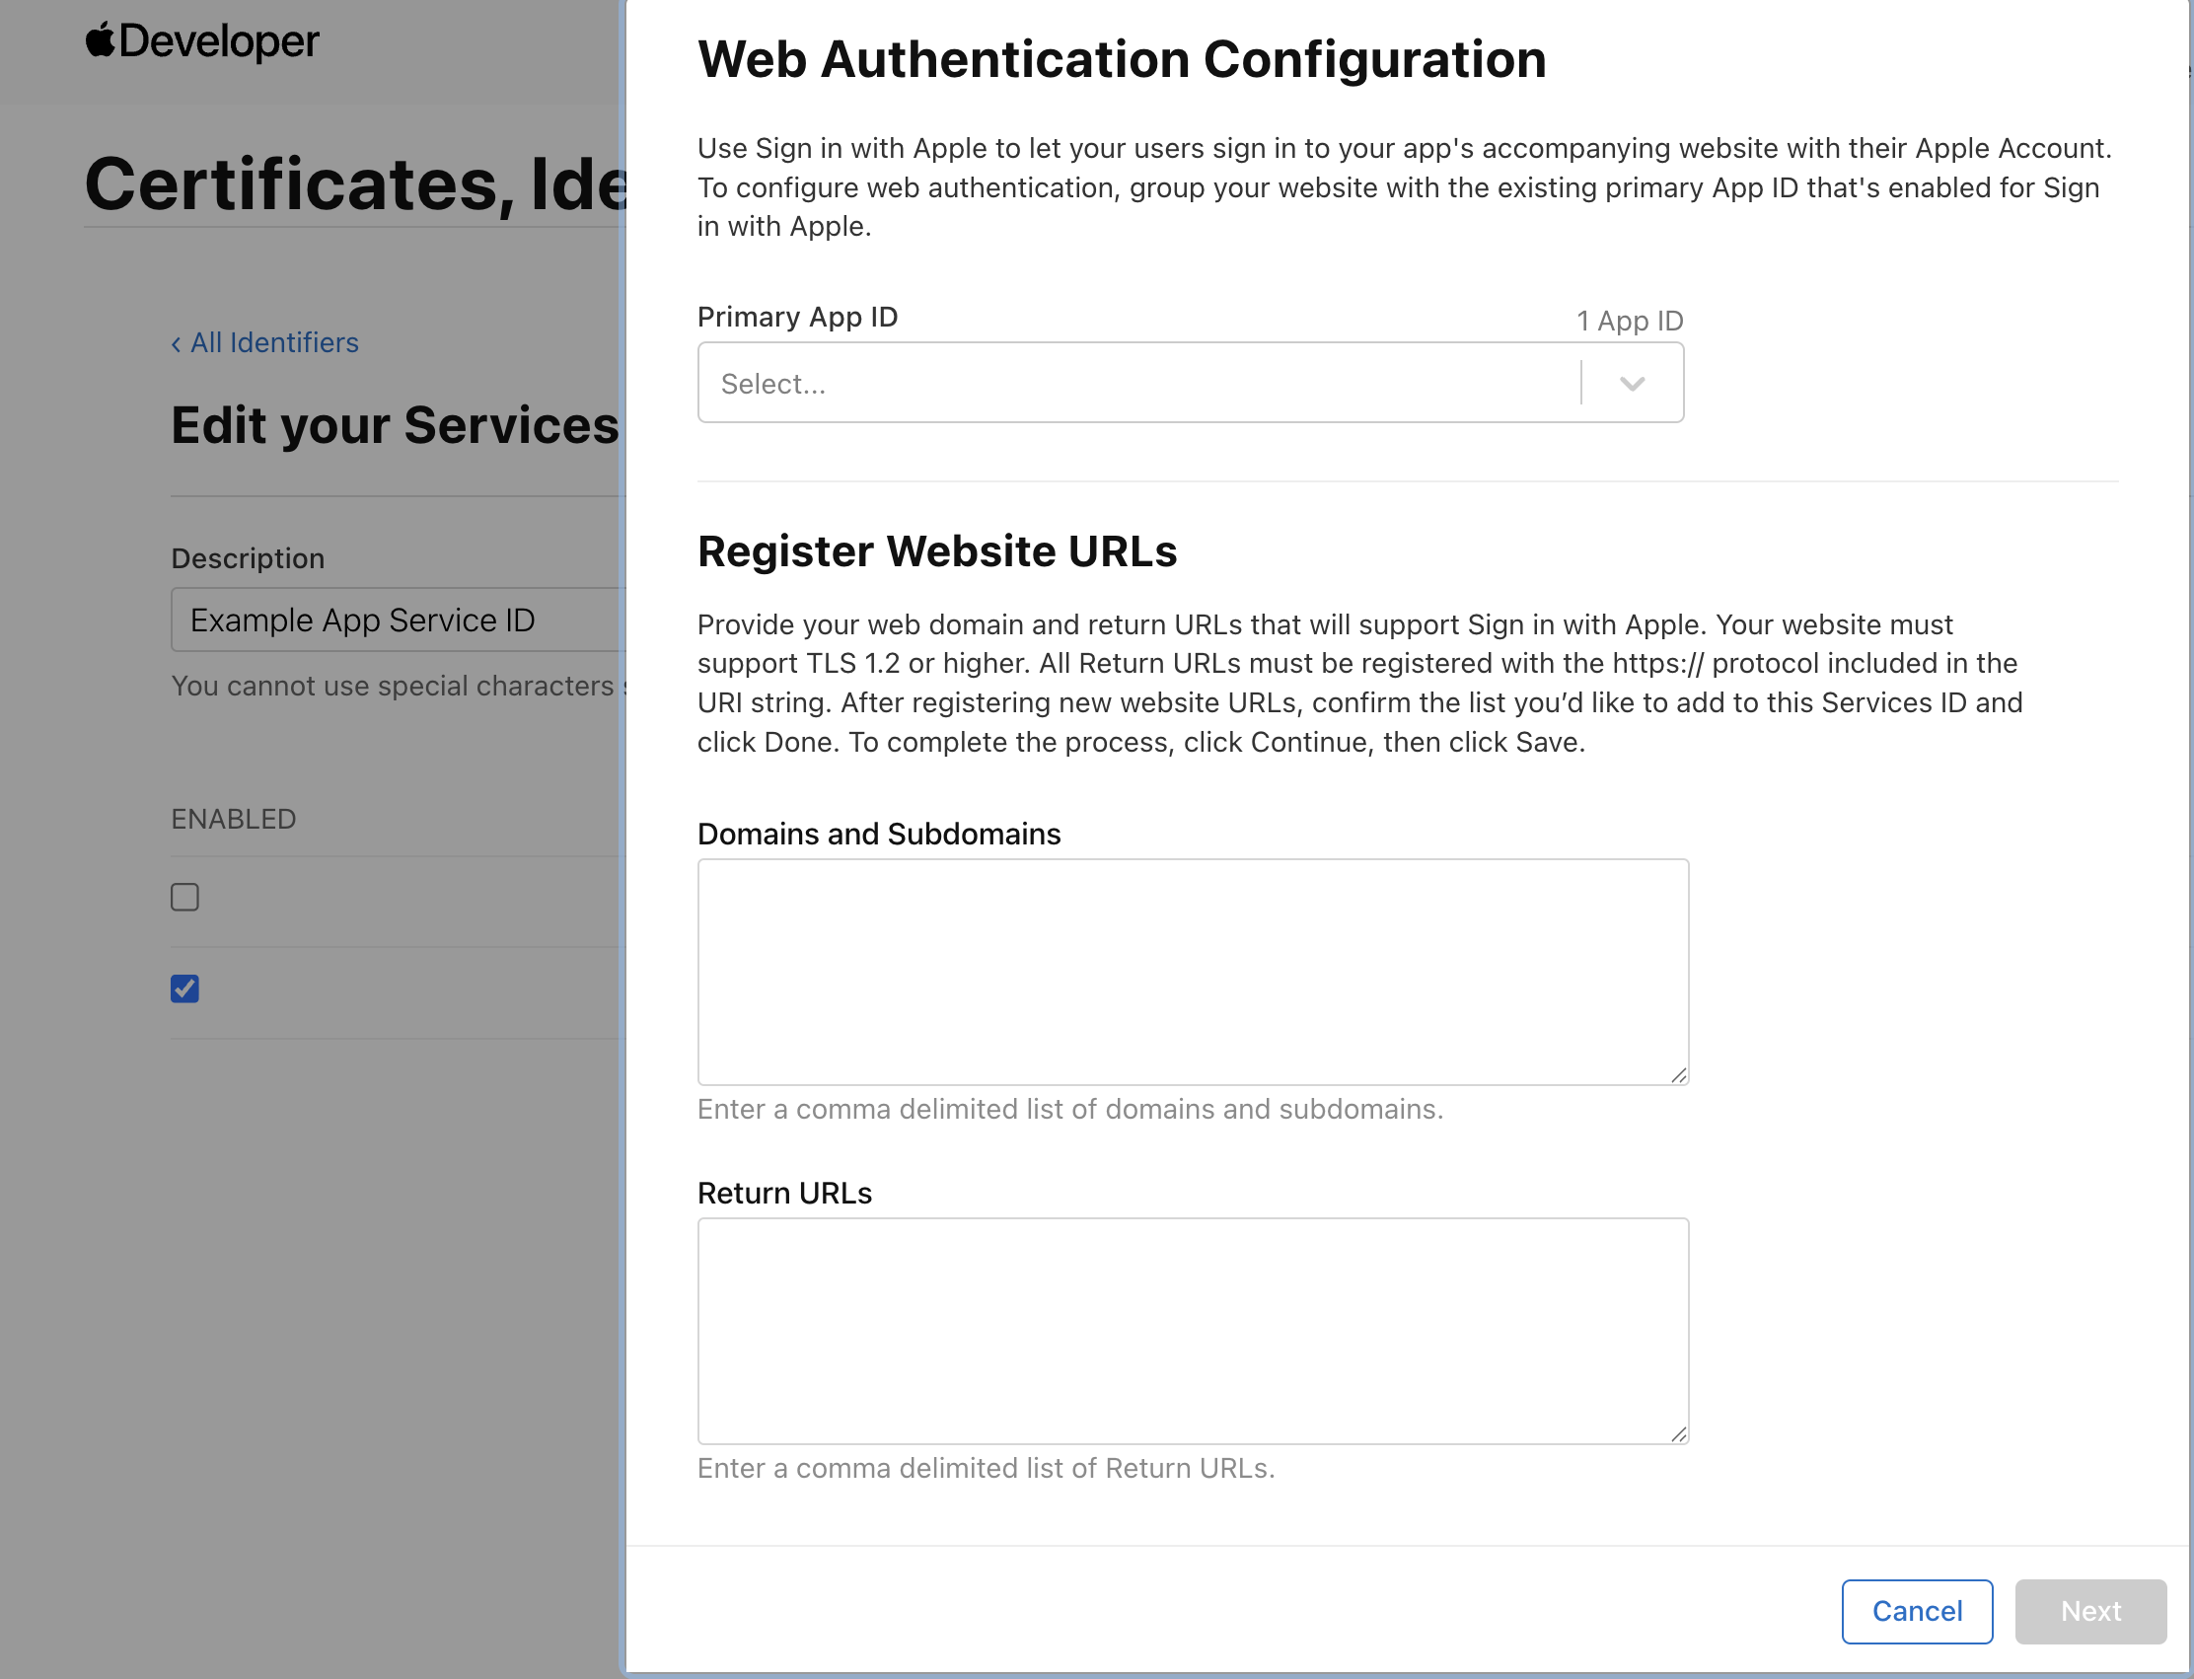
Task: Click the chevron on the Primary App ID selector
Action: click(1632, 383)
